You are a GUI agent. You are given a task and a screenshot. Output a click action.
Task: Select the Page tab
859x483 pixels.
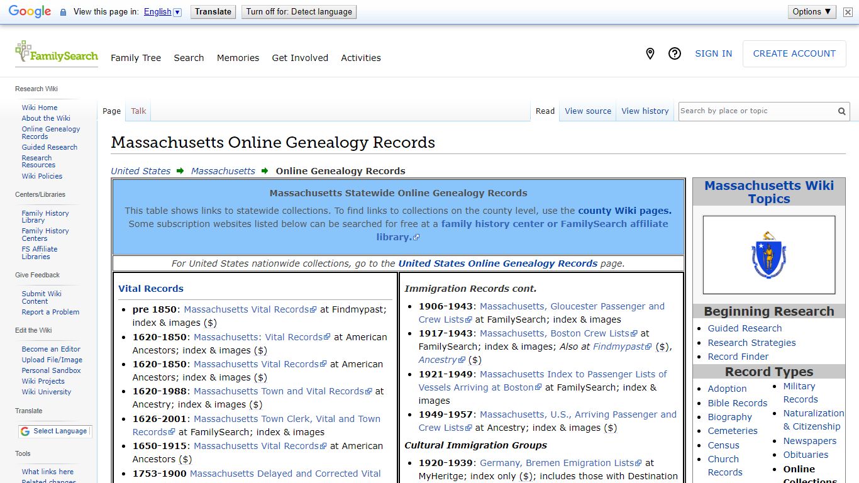pos(111,111)
